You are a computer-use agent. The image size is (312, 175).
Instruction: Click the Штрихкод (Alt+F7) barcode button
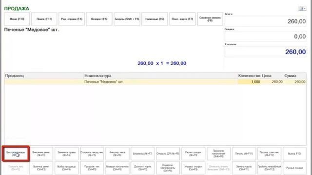point(143,154)
